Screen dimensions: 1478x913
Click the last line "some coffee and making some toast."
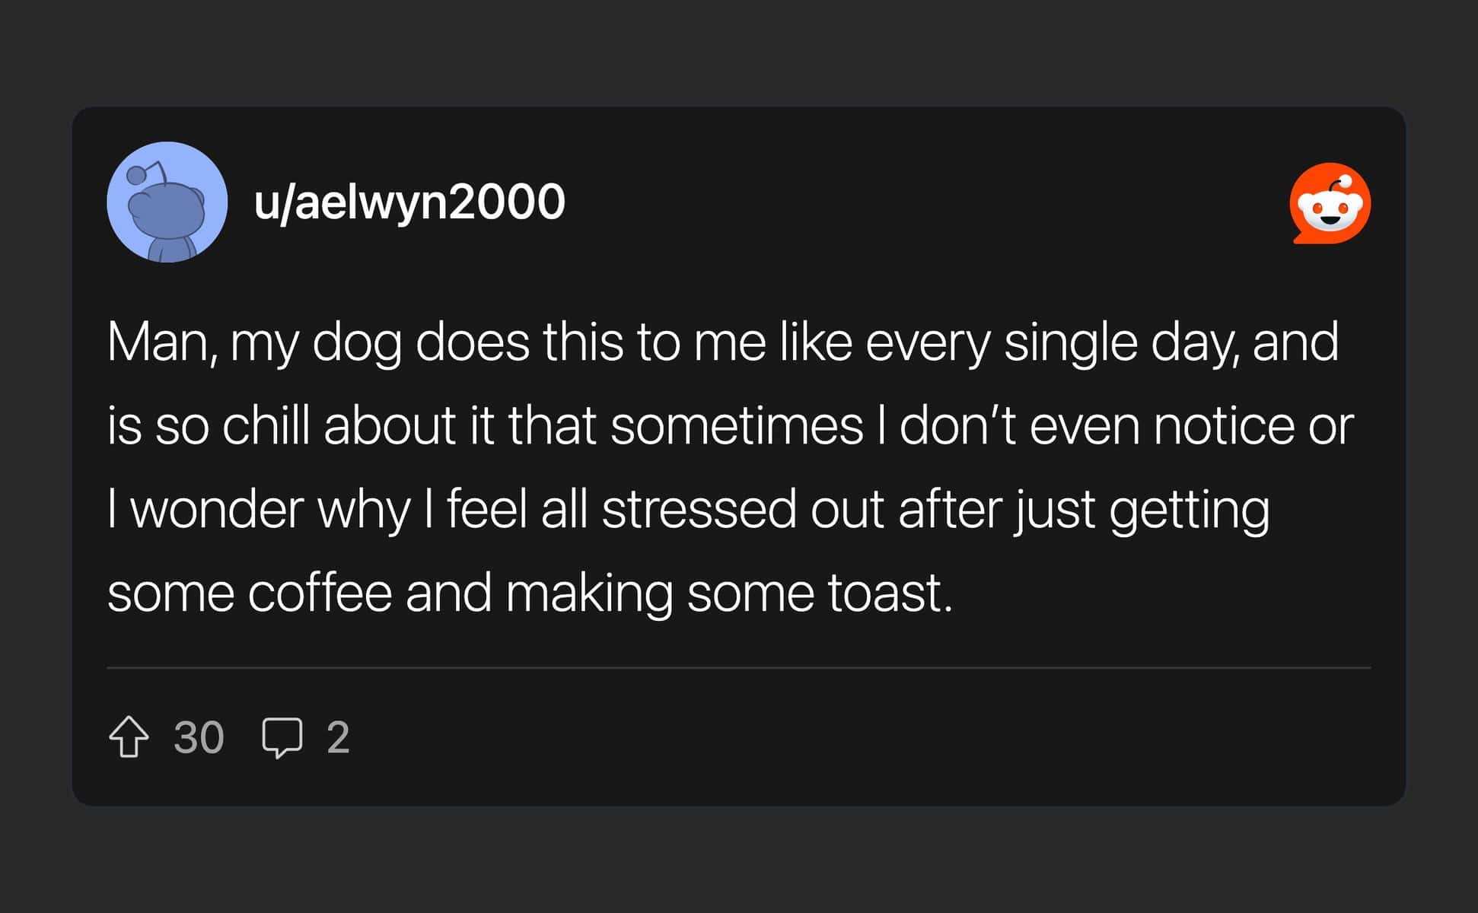[x=530, y=593]
